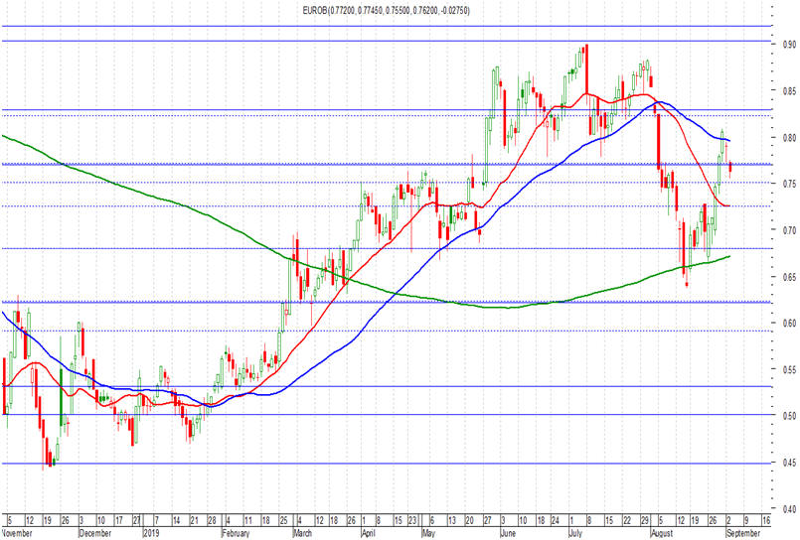Select the 0.80 price axis label
The width and height of the screenshot is (800, 540).
789,138
